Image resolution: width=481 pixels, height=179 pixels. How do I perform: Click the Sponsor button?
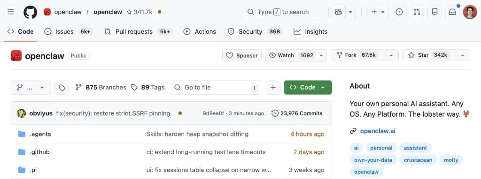point(242,55)
